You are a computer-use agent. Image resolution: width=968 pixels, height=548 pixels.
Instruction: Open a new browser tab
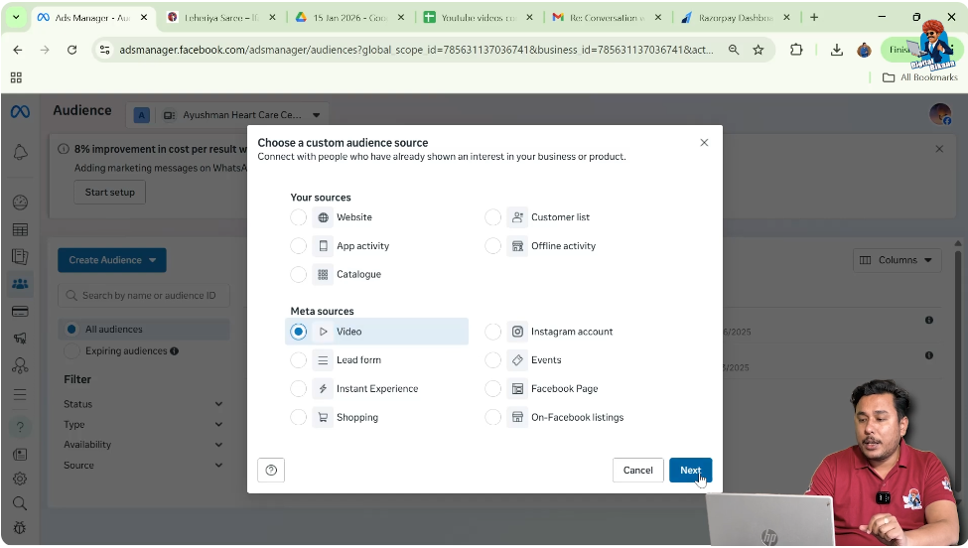(814, 18)
